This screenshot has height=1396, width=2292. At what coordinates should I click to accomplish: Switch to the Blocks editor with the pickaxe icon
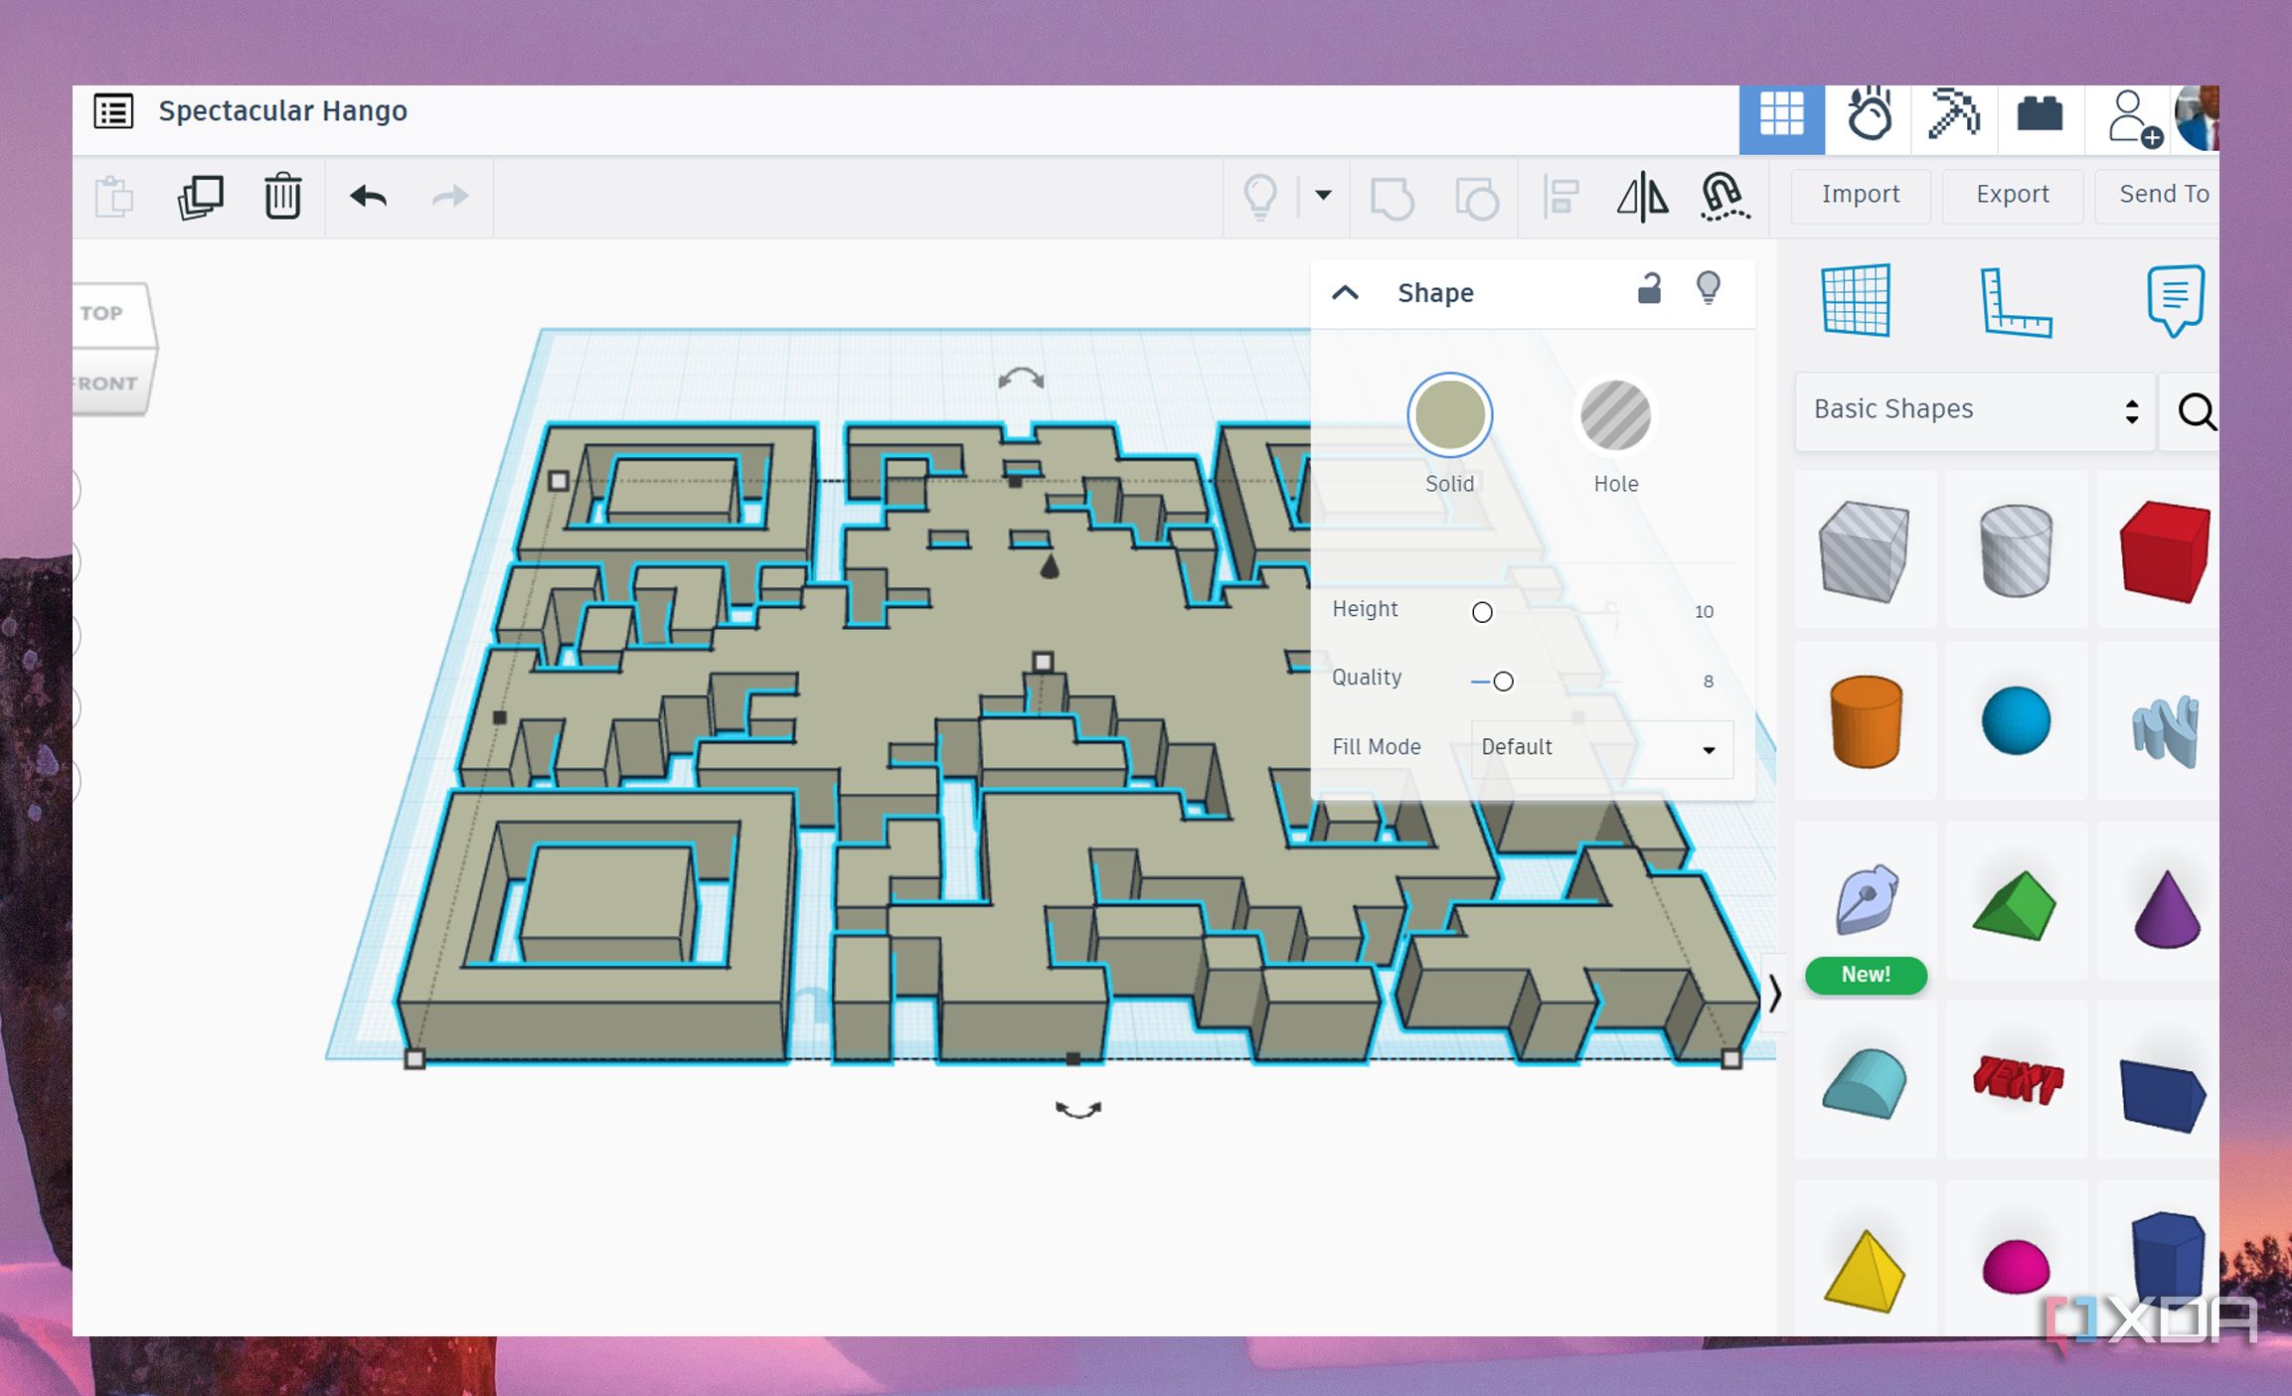tap(1953, 117)
